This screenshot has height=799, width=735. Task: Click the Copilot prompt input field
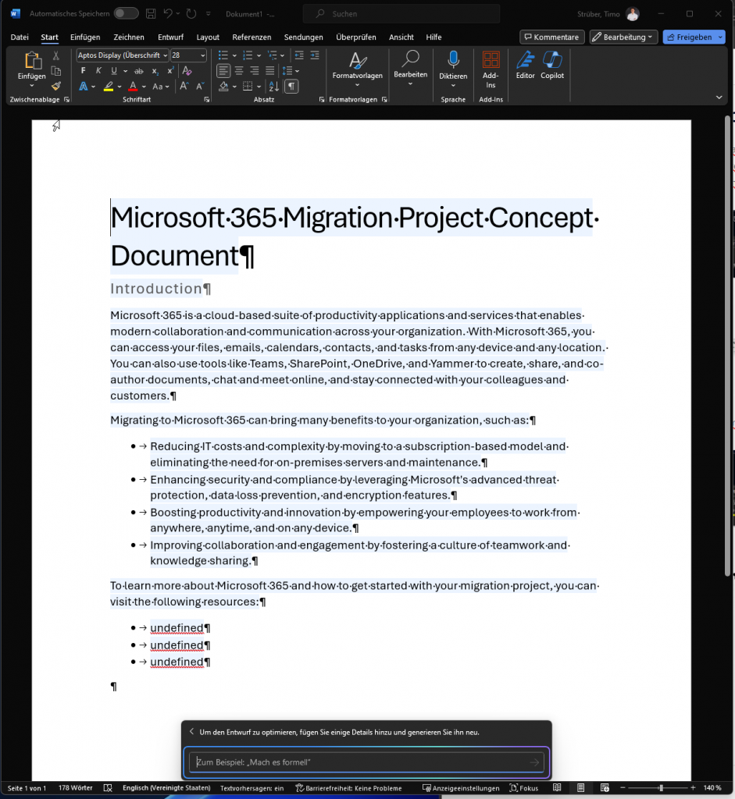tap(358, 762)
